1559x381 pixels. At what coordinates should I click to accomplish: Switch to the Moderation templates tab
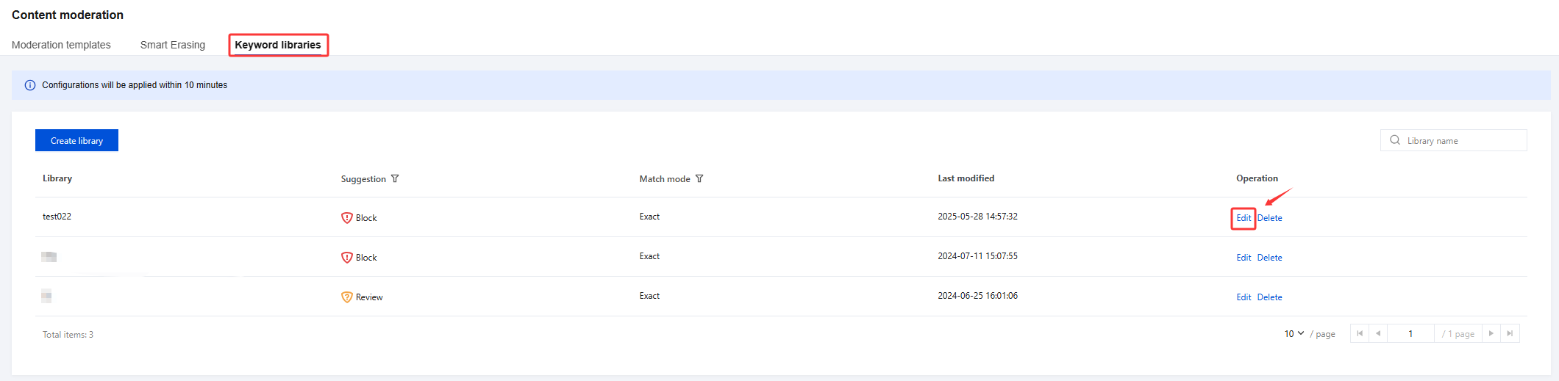pyautogui.click(x=61, y=45)
